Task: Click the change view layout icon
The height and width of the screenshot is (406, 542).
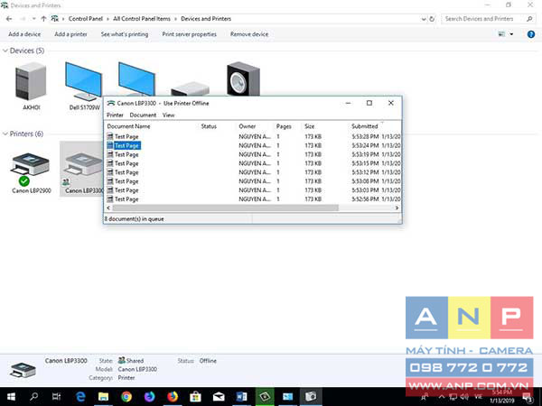Action: coord(501,34)
